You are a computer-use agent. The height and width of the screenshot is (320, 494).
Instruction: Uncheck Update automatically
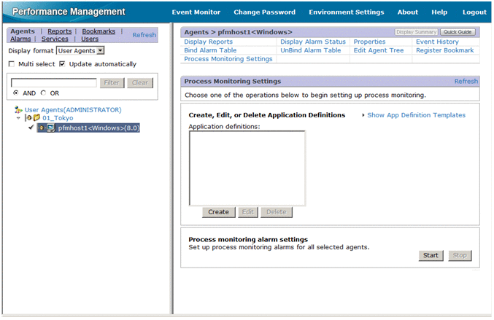coord(62,64)
